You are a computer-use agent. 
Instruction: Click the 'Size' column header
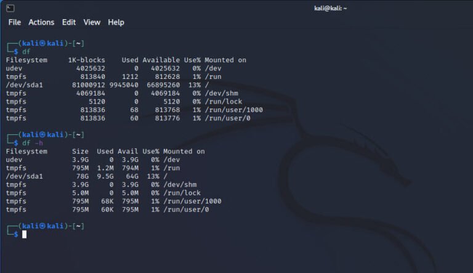coord(80,152)
